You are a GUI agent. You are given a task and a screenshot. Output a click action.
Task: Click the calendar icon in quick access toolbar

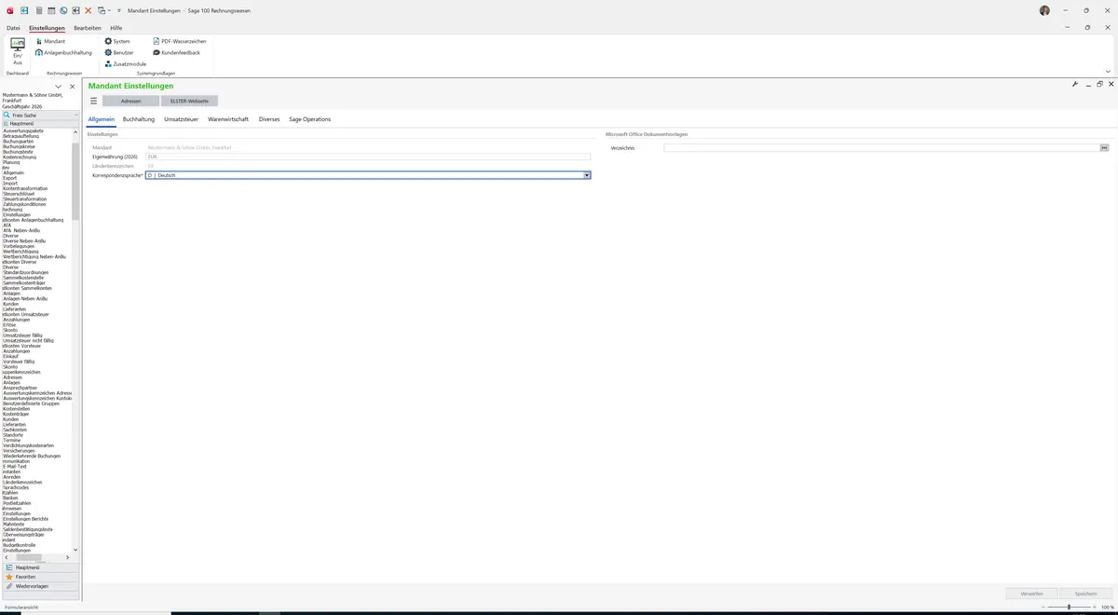[50, 10]
